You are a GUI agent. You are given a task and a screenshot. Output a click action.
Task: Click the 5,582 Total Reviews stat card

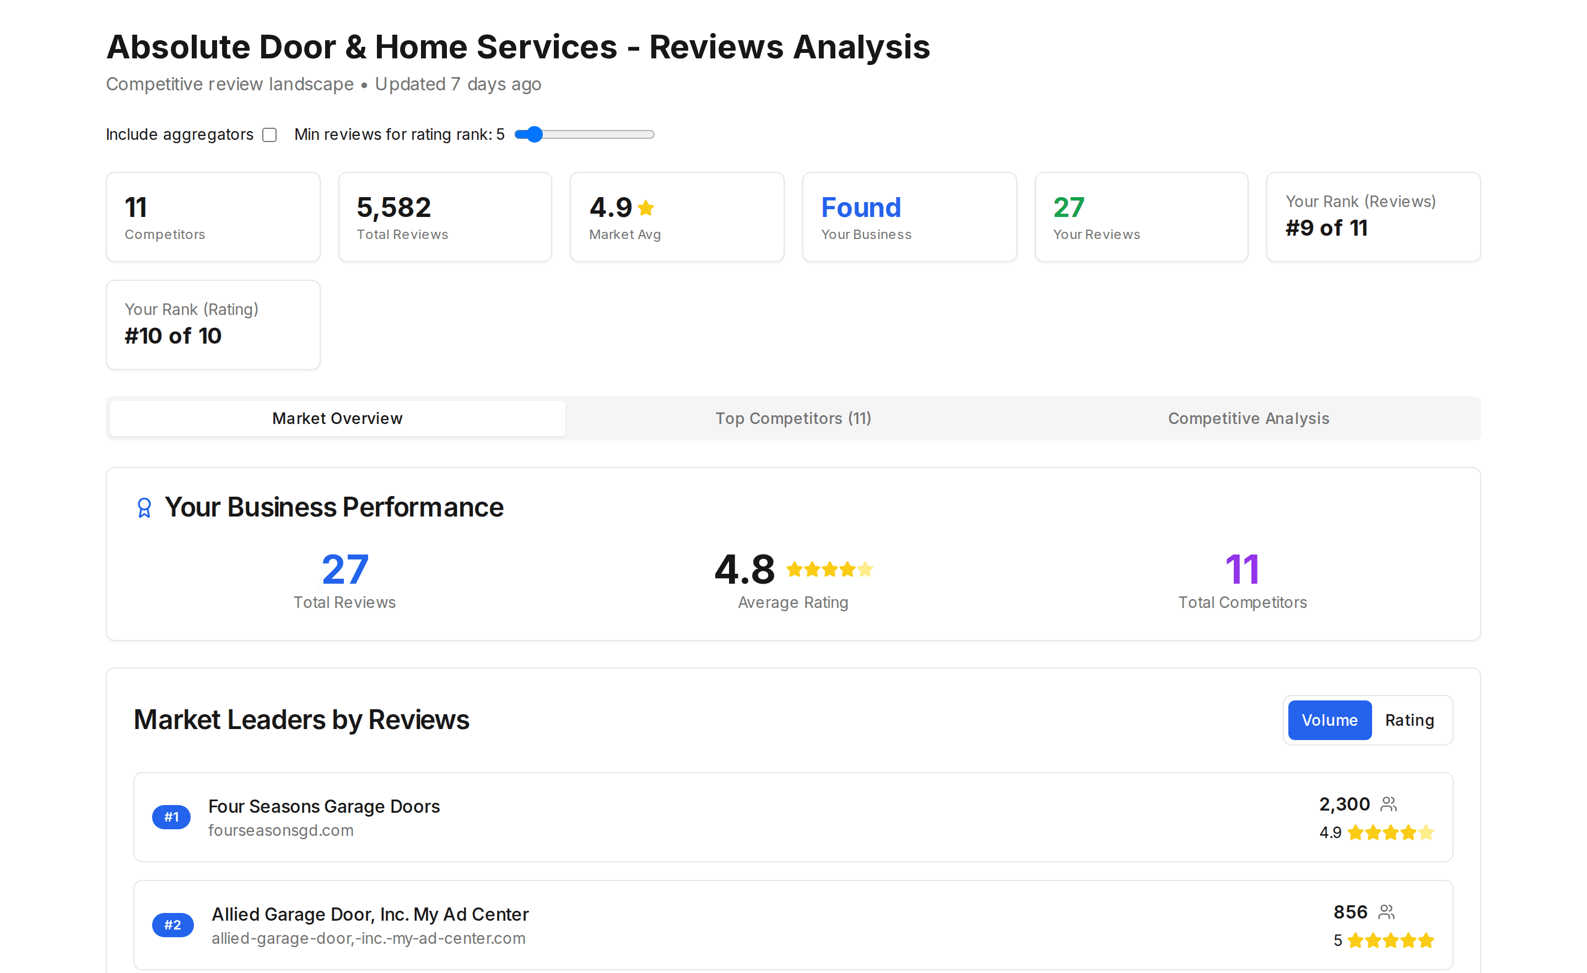(445, 217)
